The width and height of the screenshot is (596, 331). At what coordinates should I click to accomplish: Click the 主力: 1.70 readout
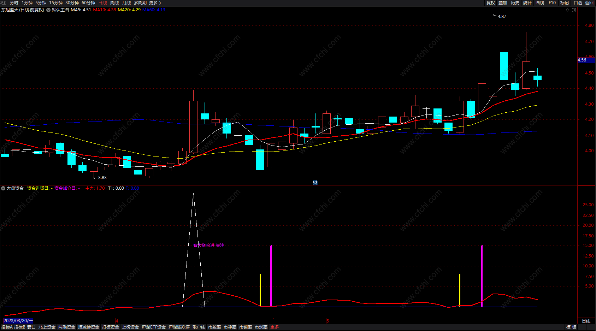click(x=95, y=188)
